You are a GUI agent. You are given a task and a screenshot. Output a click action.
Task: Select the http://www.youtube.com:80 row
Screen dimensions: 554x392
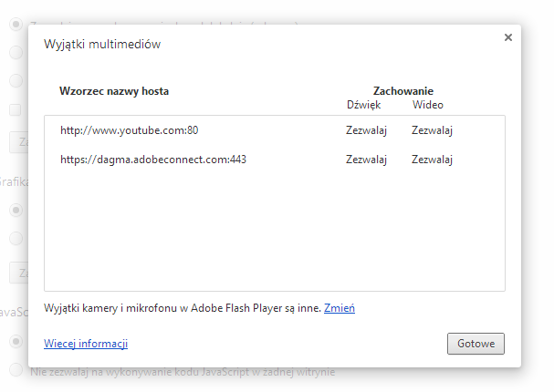pyautogui.click(x=275, y=130)
